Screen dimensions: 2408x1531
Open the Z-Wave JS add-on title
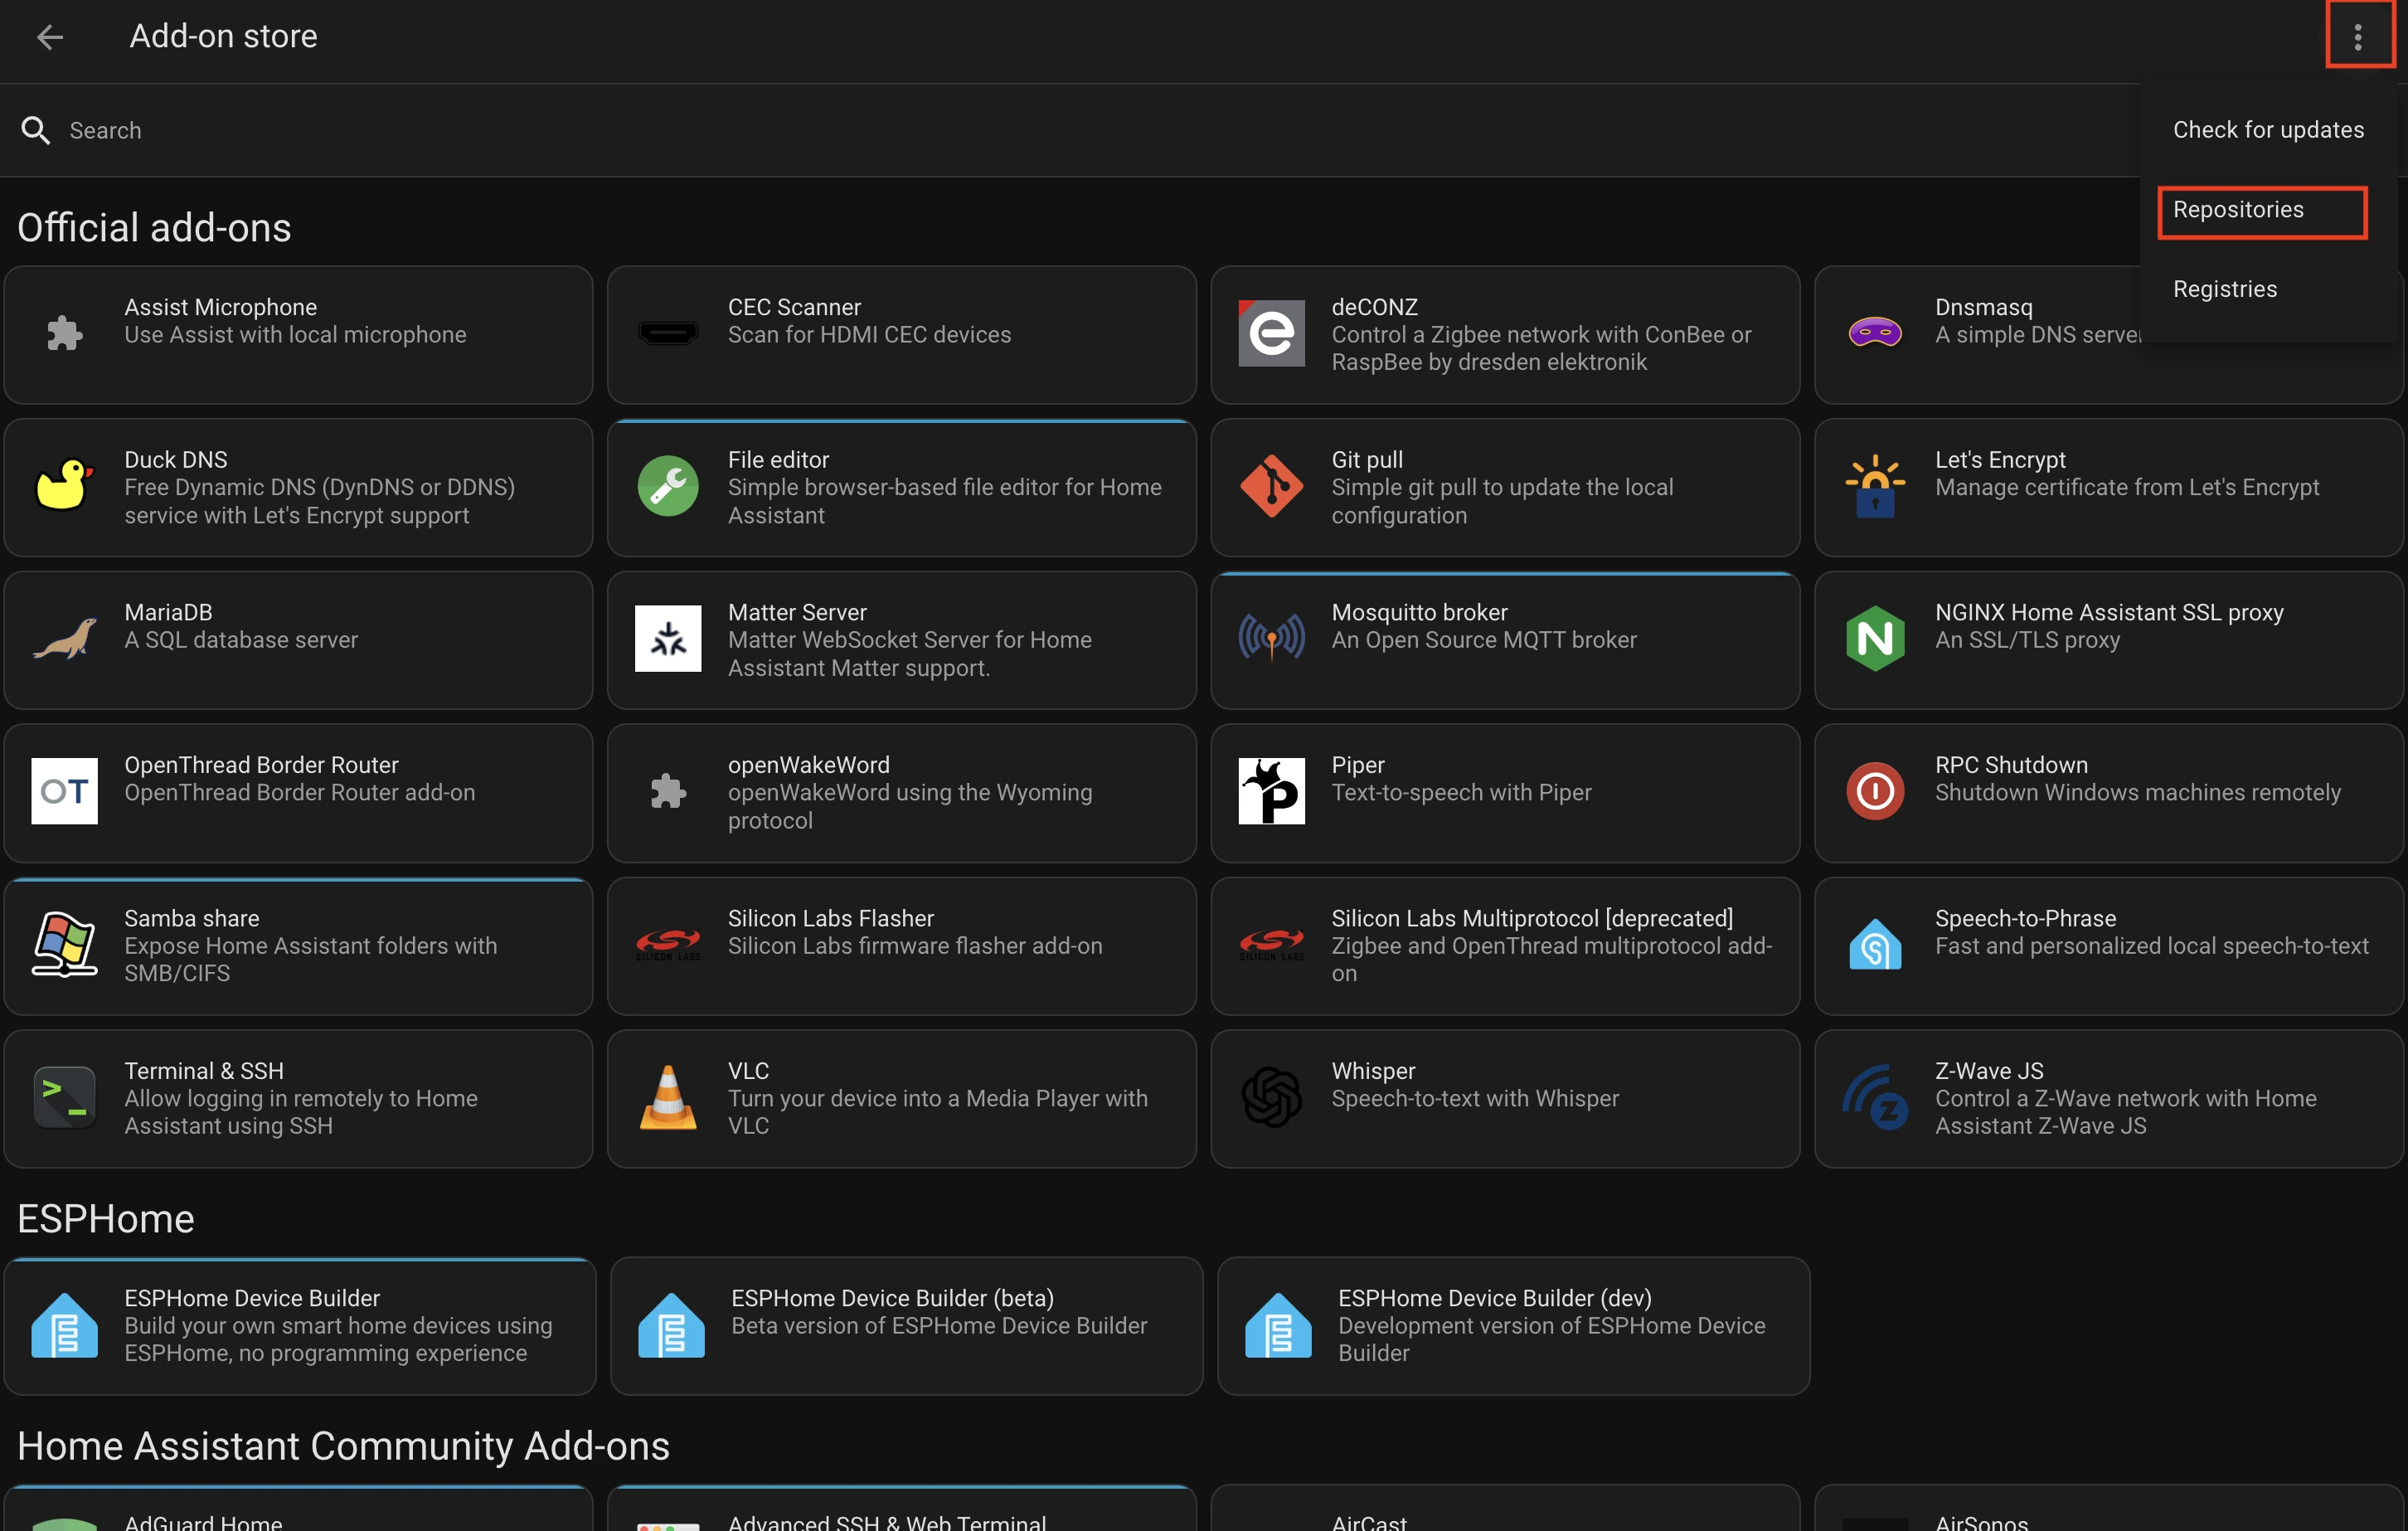coord(1989,1071)
